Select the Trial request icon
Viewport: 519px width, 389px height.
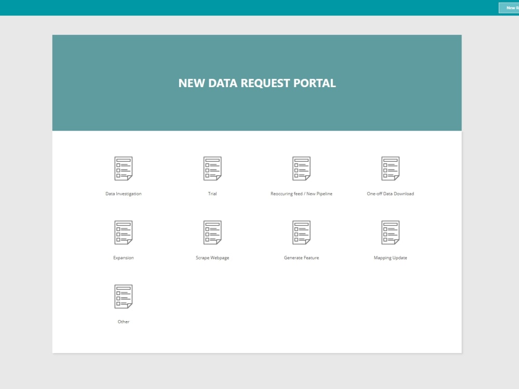[x=212, y=169]
